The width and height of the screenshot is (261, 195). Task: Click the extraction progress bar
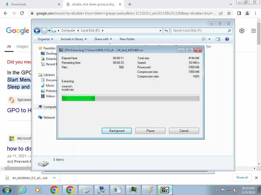130,98
